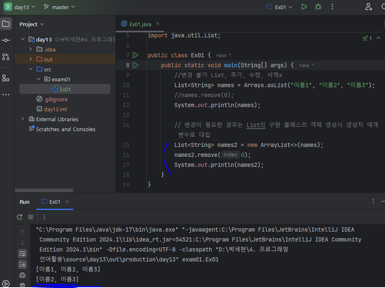This screenshot has width=385, height=288.
Task: Switch to the Ex01.java editor tab
Action: click(x=140, y=24)
